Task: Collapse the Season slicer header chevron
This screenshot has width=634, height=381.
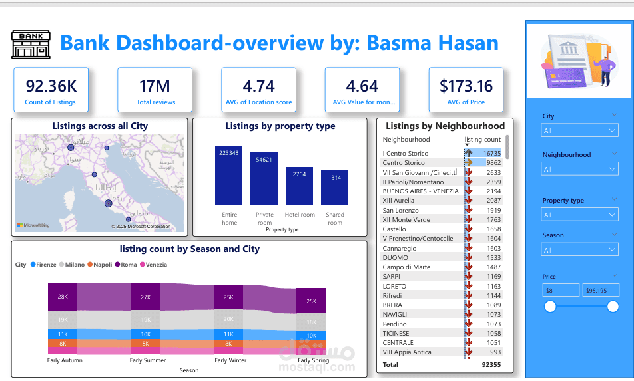Action: tap(614, 234)
